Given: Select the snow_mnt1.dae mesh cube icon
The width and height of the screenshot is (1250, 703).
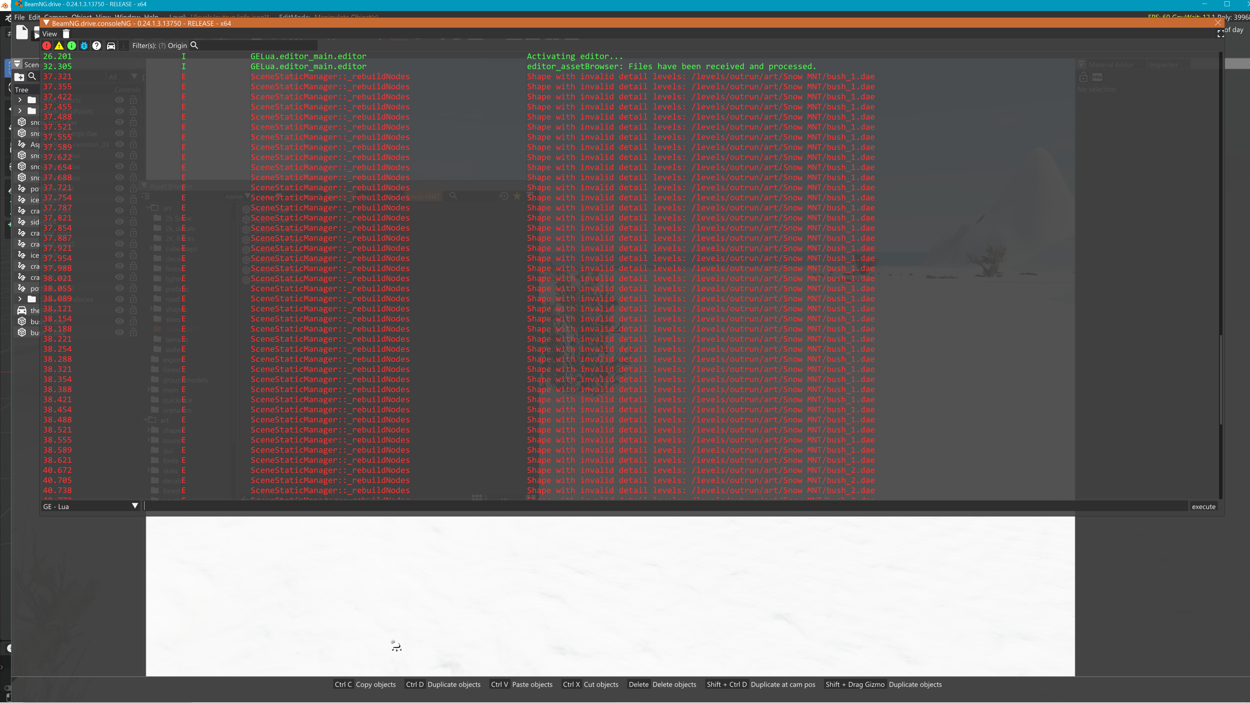Looking at the screenshot, I should pyautogui.click(x=22, y=122).
